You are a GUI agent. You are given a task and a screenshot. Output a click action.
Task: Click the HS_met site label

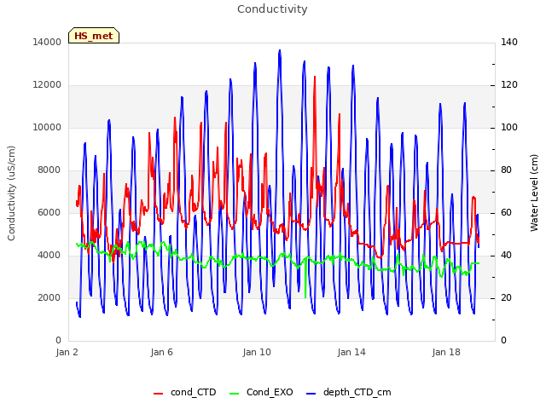pyautogui.click(x=94, y=36)
